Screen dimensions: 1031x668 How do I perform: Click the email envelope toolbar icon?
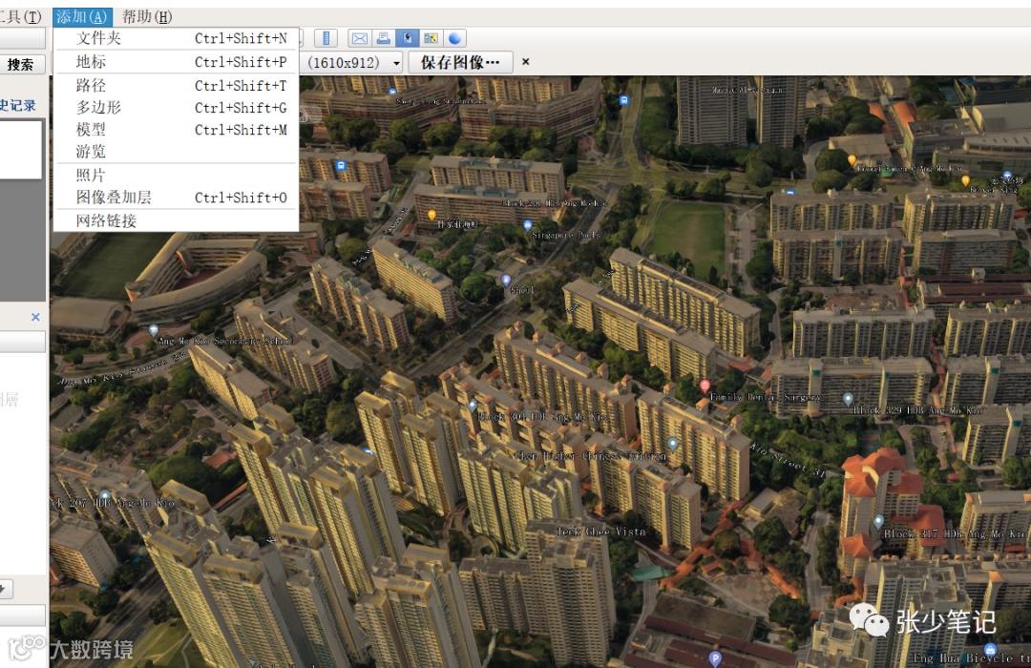pyautogui.click(x=360, y=38)
